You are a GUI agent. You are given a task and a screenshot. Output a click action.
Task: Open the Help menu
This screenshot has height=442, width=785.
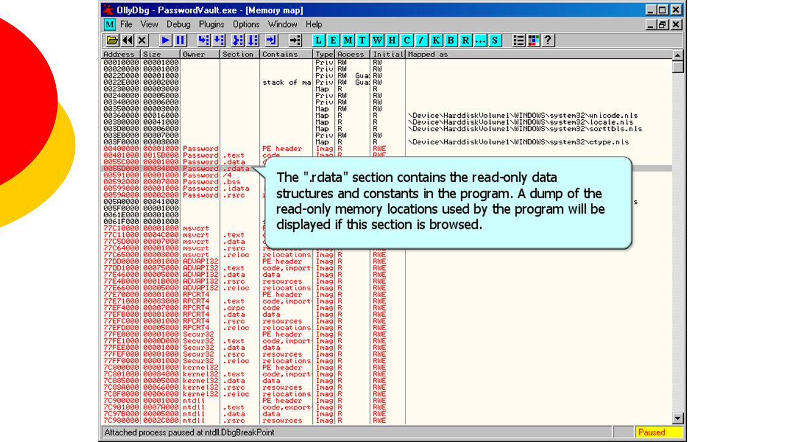point(313,25)
